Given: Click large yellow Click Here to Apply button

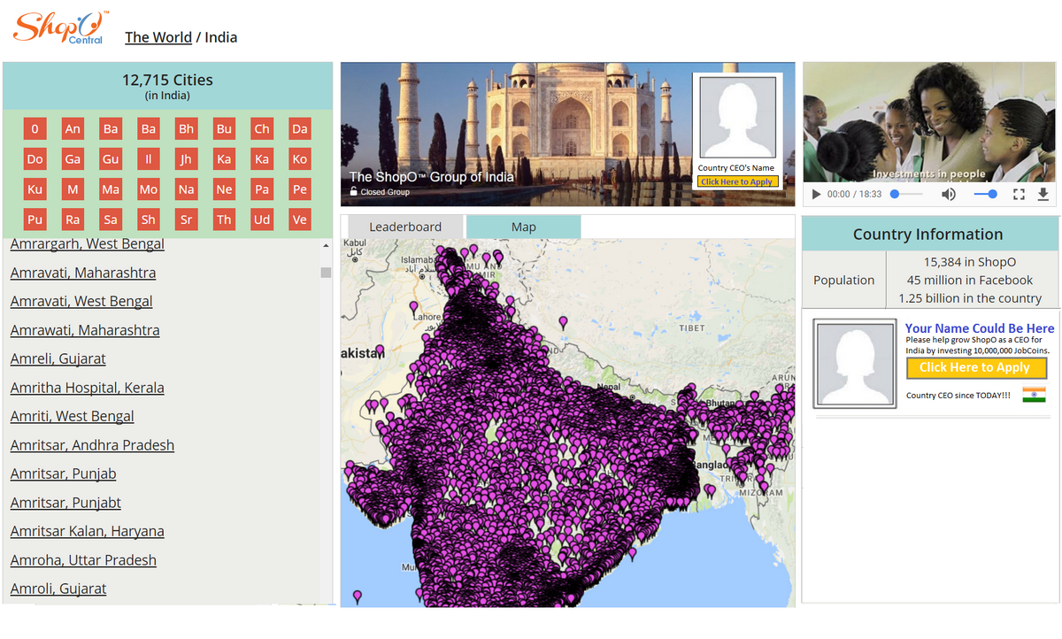Looking at the screenshot, I should [x=975, y=367].
